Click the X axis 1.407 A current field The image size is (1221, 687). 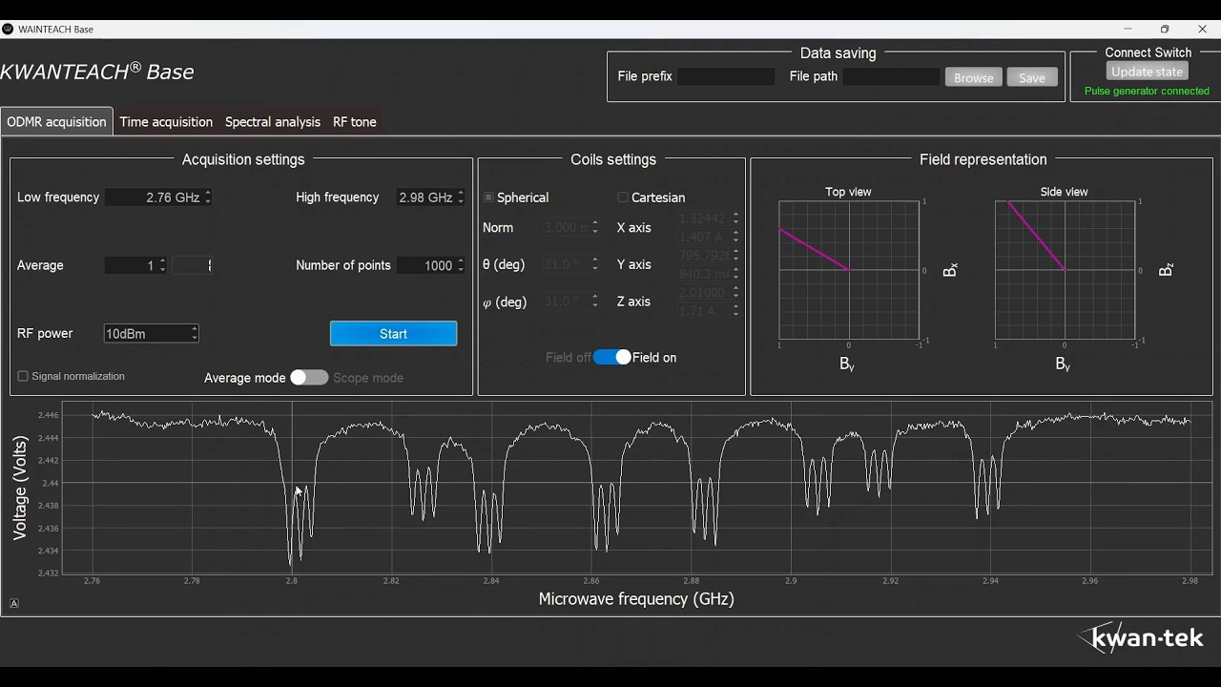709,237
